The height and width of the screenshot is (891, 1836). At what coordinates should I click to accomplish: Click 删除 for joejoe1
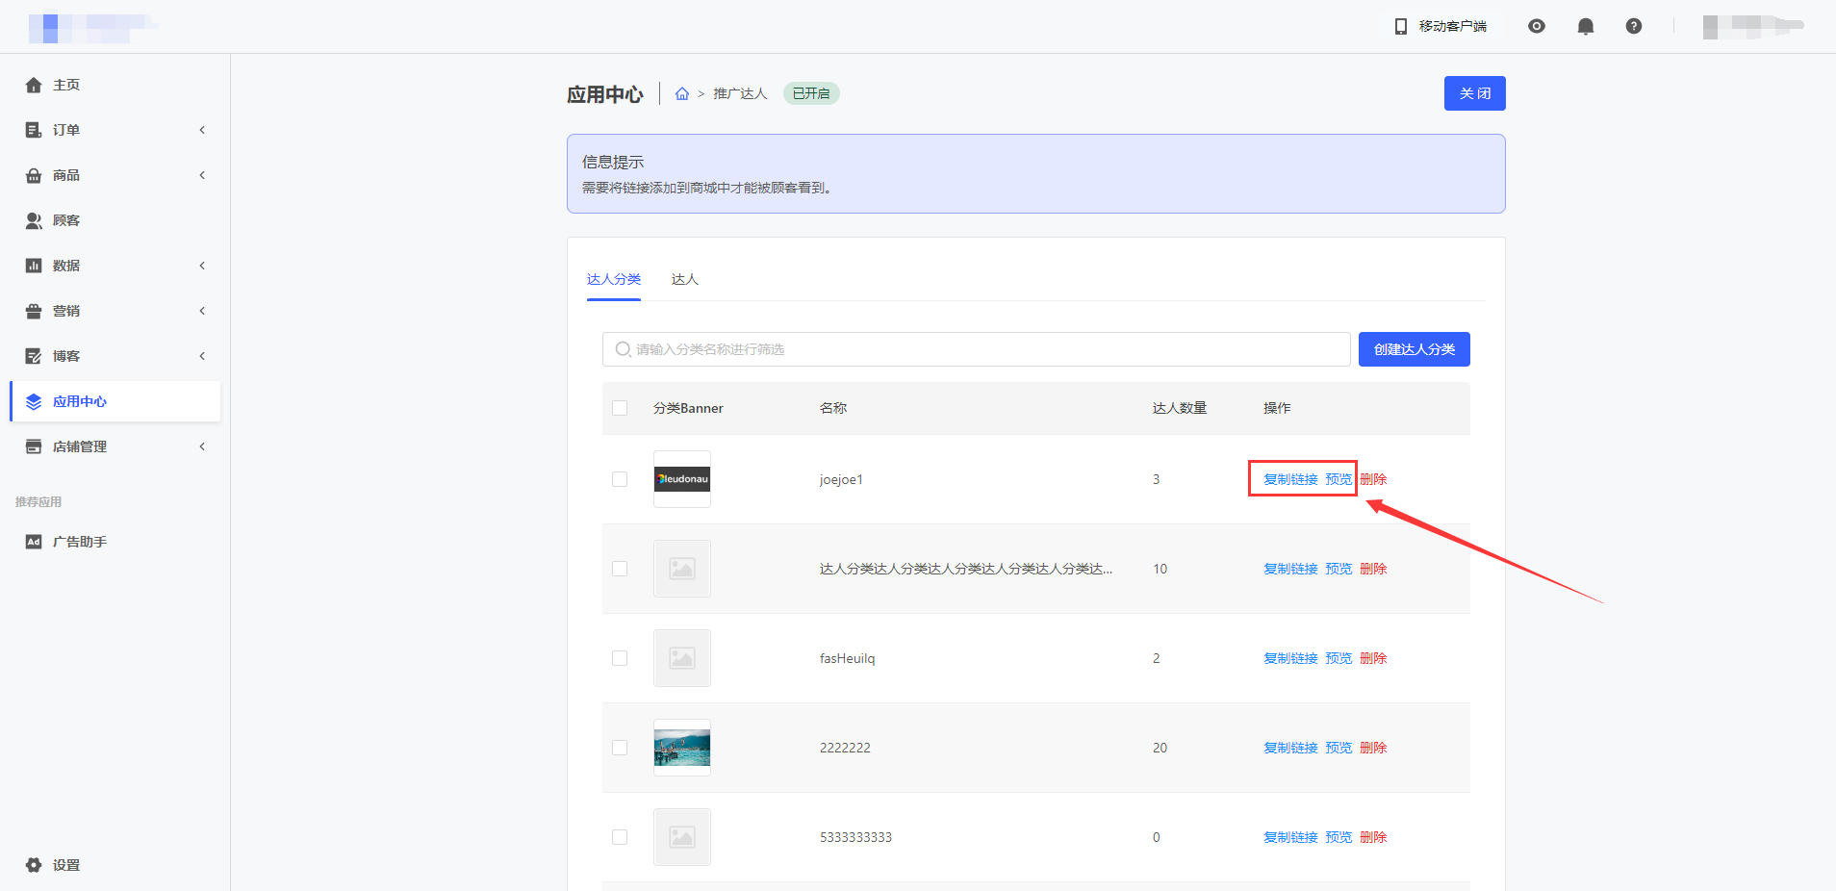click(1373, 479)
